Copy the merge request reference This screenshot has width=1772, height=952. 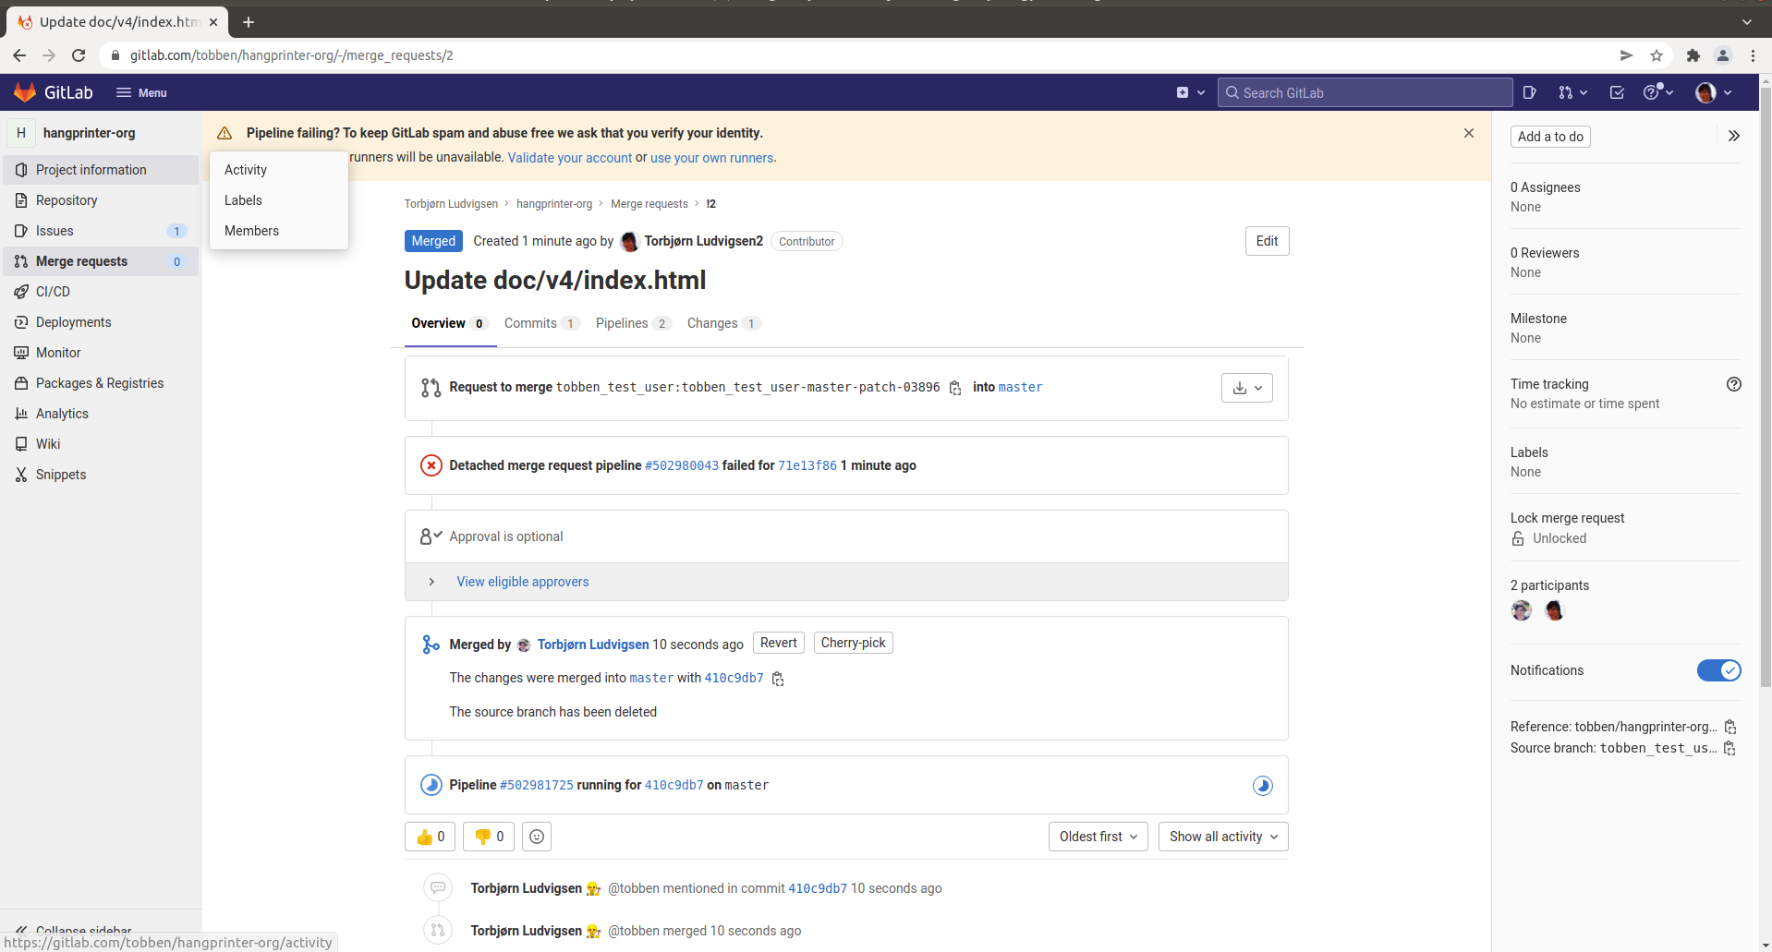point(1730,727)
